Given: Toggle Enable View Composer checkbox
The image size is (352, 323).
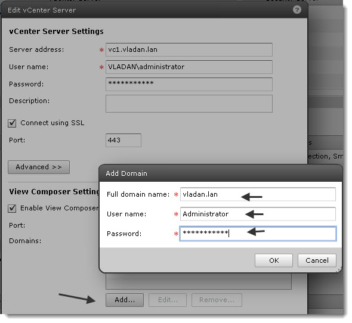Looking at the screenshot, I should pos(12,208).
